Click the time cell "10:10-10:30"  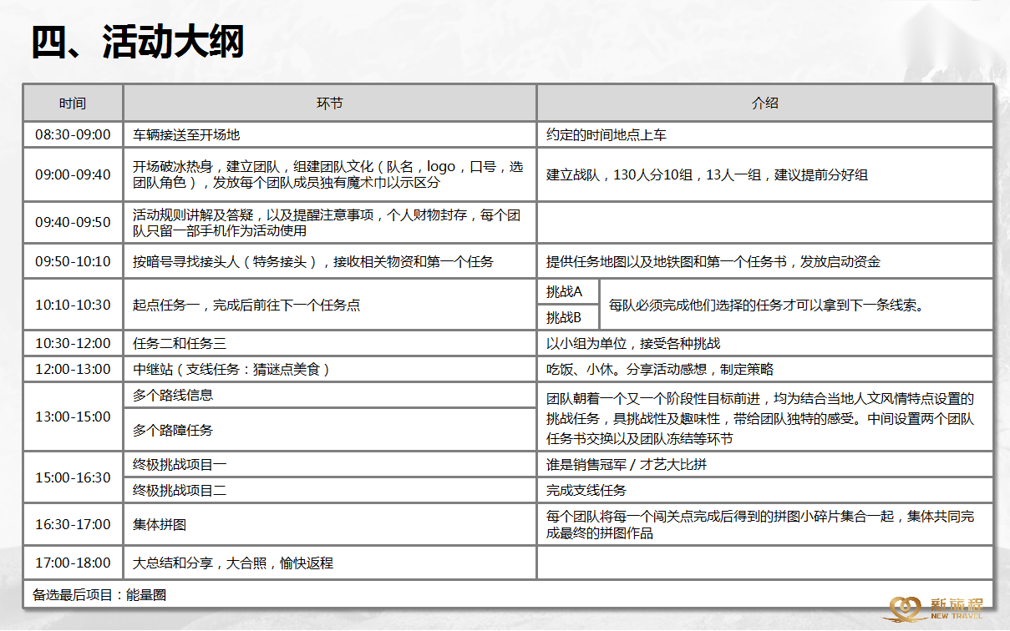pyautogui.click(x=73, y=305)
